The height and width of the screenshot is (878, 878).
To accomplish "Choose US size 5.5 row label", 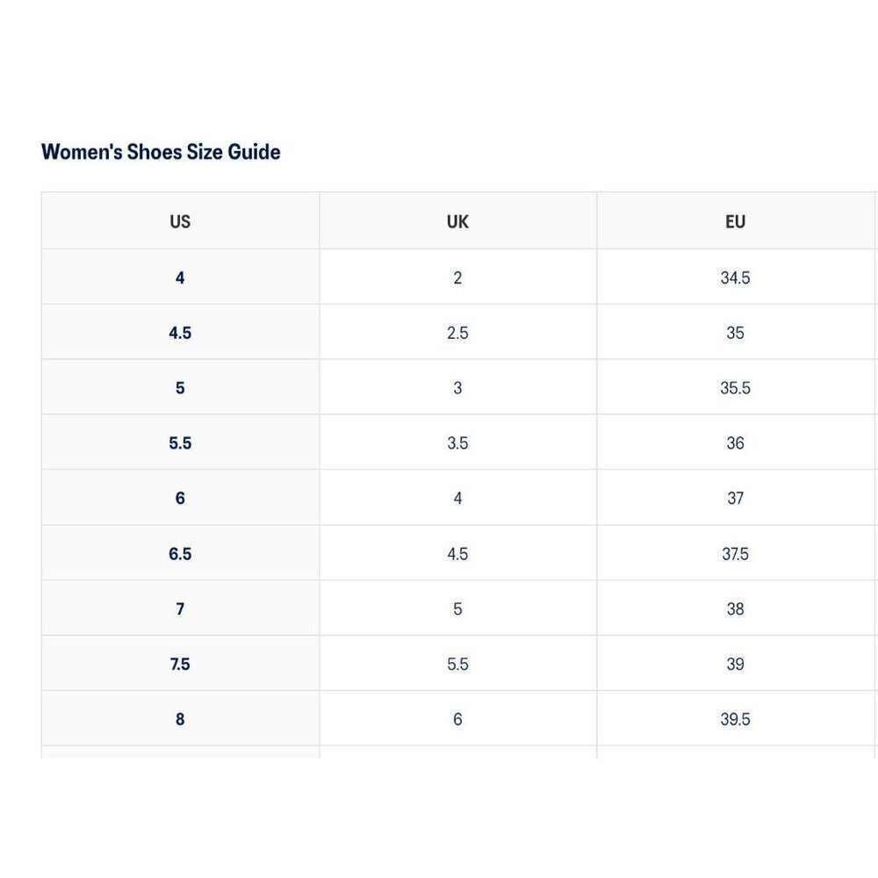I will click(x=180, y=443).
